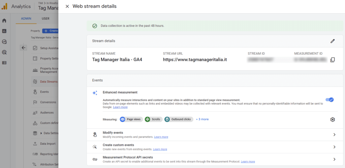Viewport: 345px width, 168px height.
Task: Open Setup Assistant menu item
Action: 45,48
